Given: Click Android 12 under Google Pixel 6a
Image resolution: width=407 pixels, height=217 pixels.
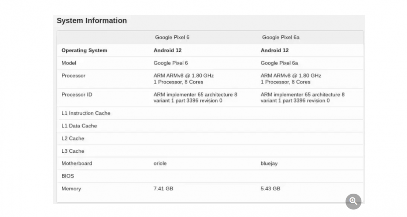Looking at the screenshot, I should [275, 50].
